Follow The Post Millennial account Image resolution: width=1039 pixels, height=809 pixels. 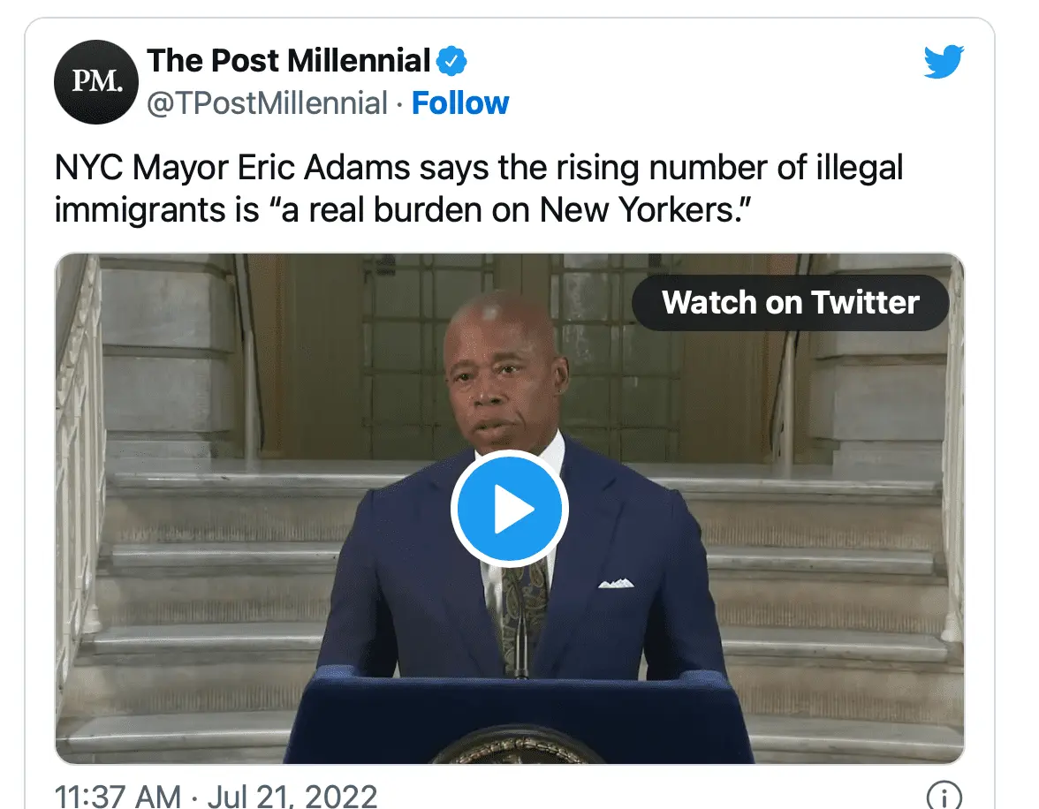(x=460, y=103)
